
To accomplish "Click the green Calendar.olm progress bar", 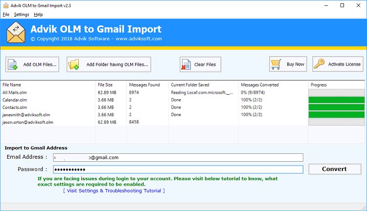I will point(337,100).
